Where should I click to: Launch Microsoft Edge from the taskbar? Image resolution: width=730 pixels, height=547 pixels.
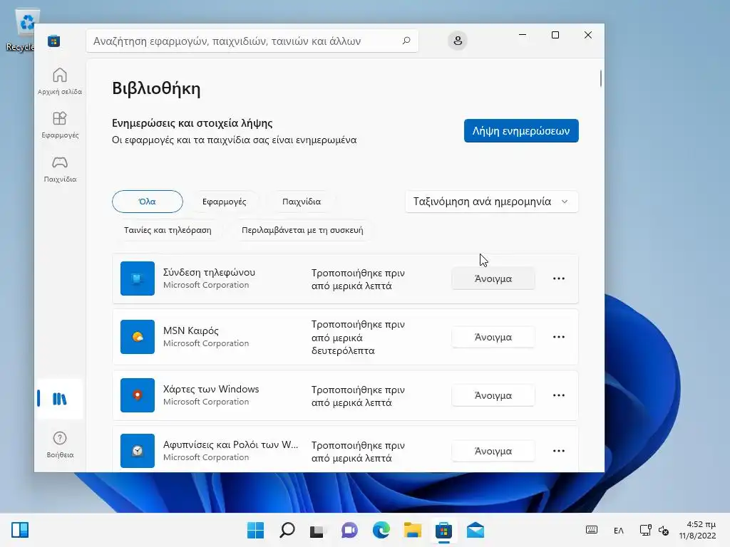tap(381, 530)
